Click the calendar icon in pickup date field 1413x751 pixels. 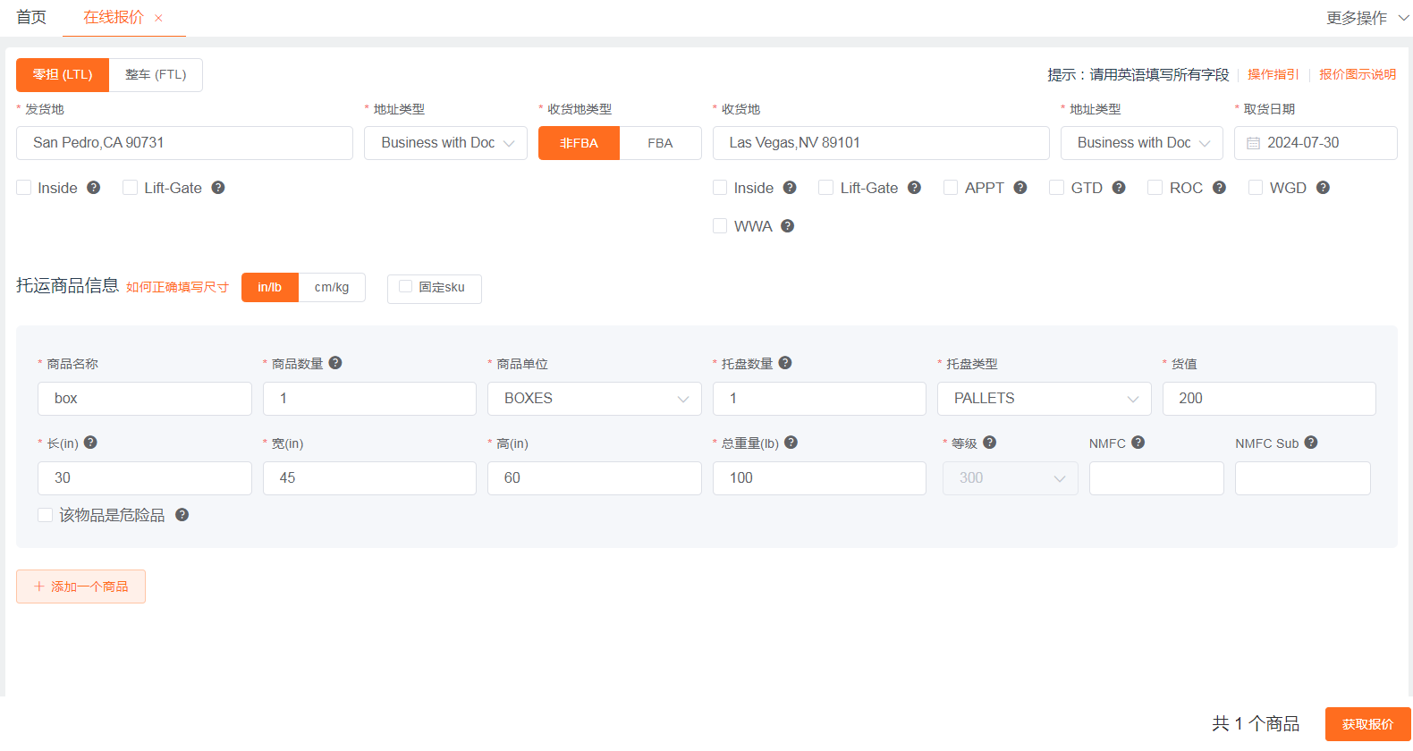click(x=1253, y=143)
